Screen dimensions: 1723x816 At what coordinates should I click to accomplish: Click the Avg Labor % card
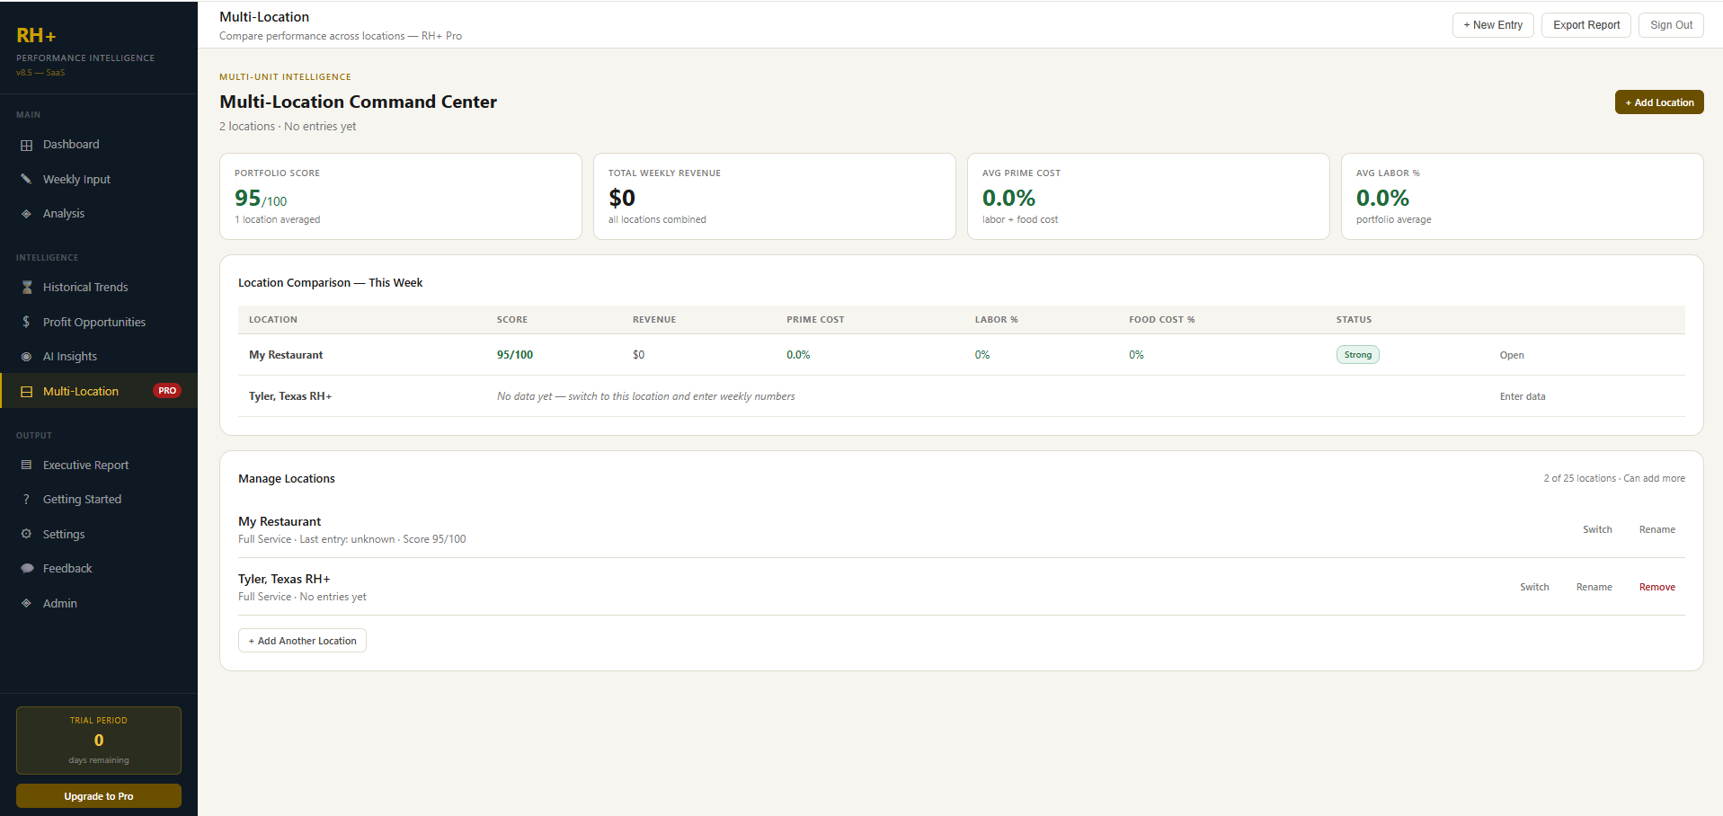[x=1523, y=196]
